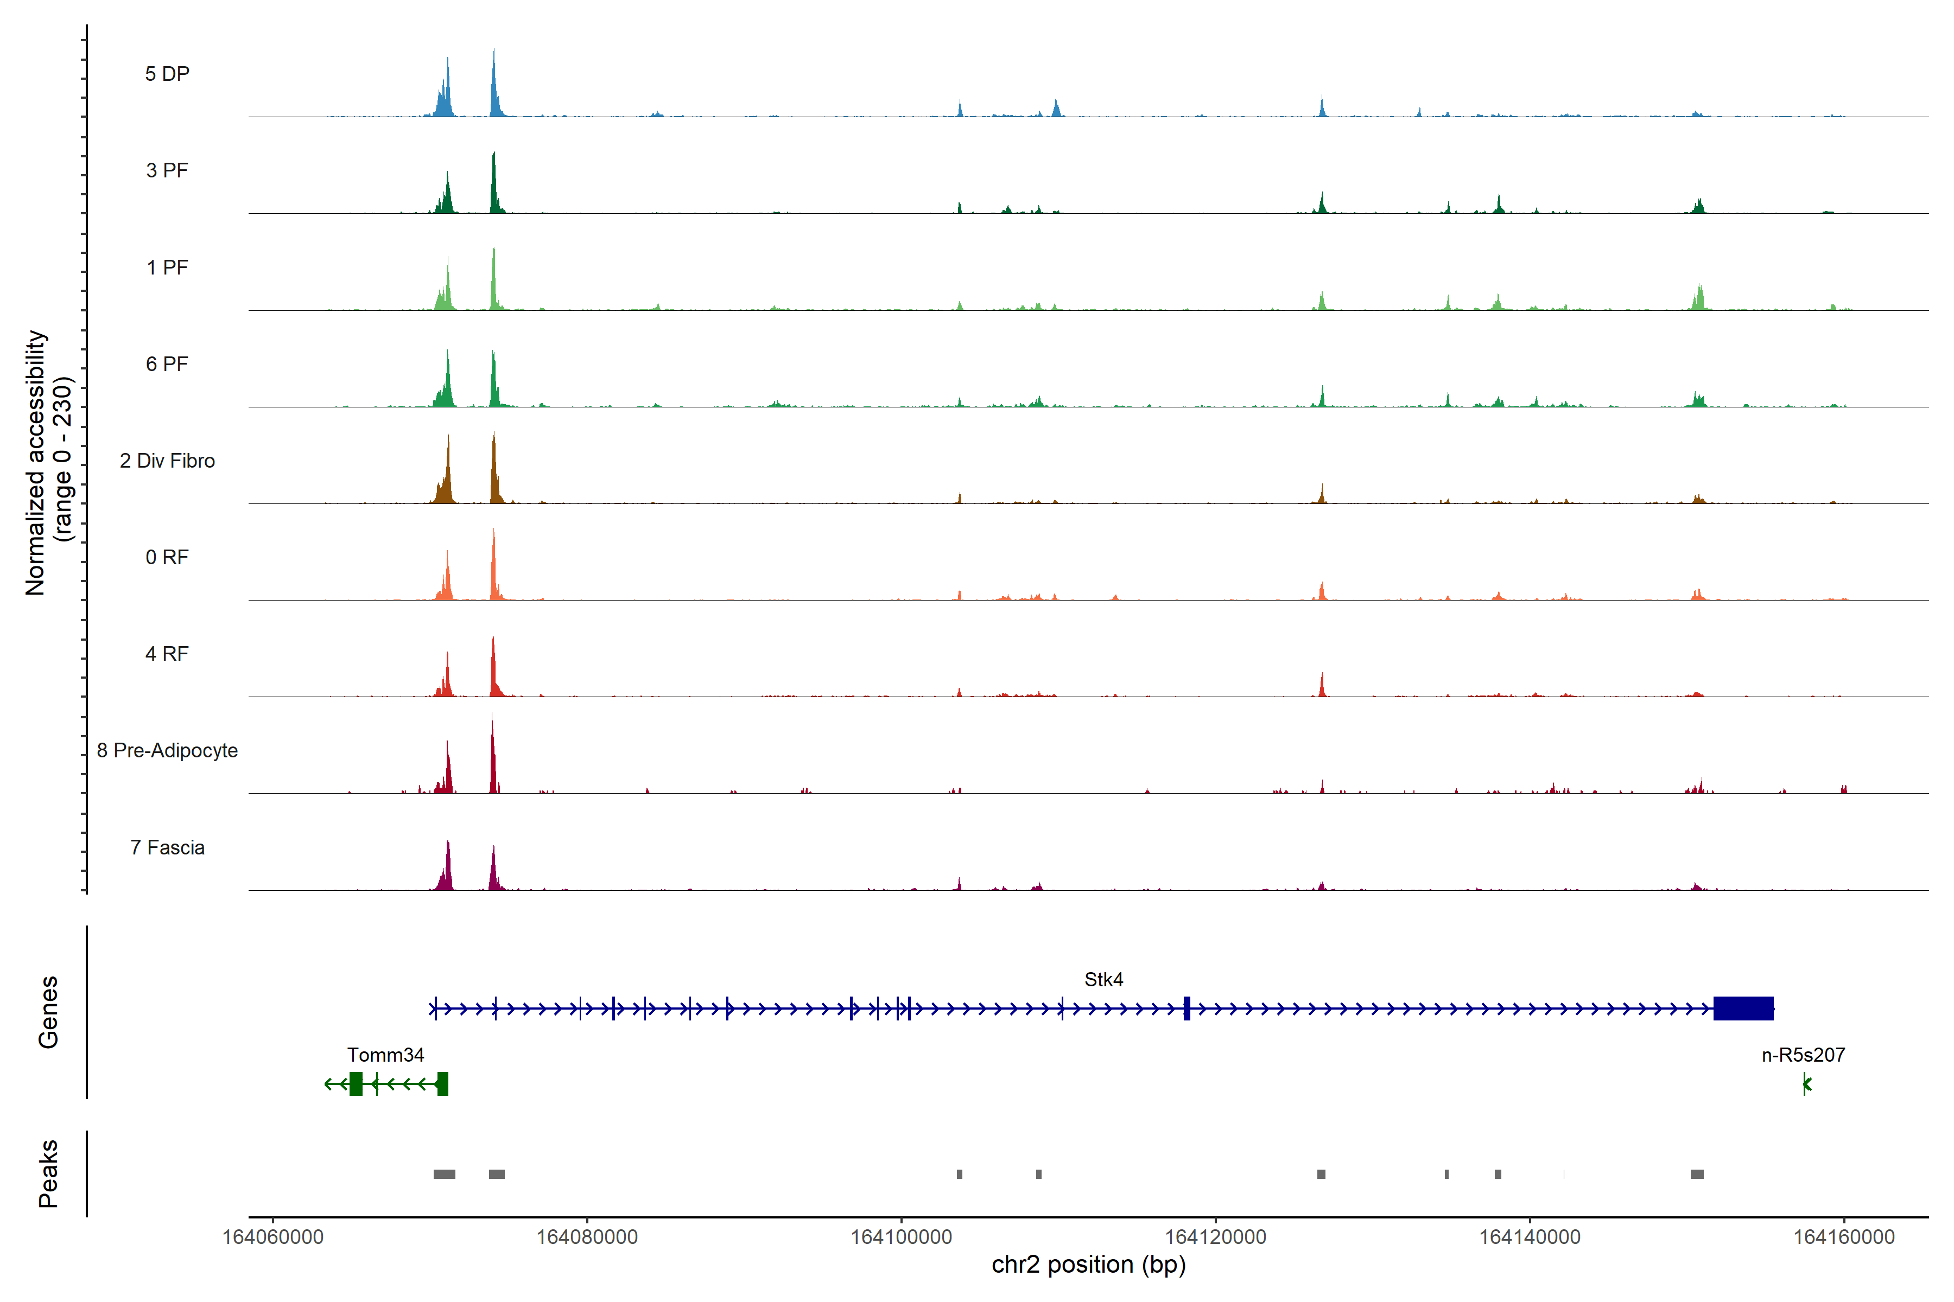Select the 2 Div Fibro track label
Viewport: 1954px width, 1302px height.
pos(167,461)
